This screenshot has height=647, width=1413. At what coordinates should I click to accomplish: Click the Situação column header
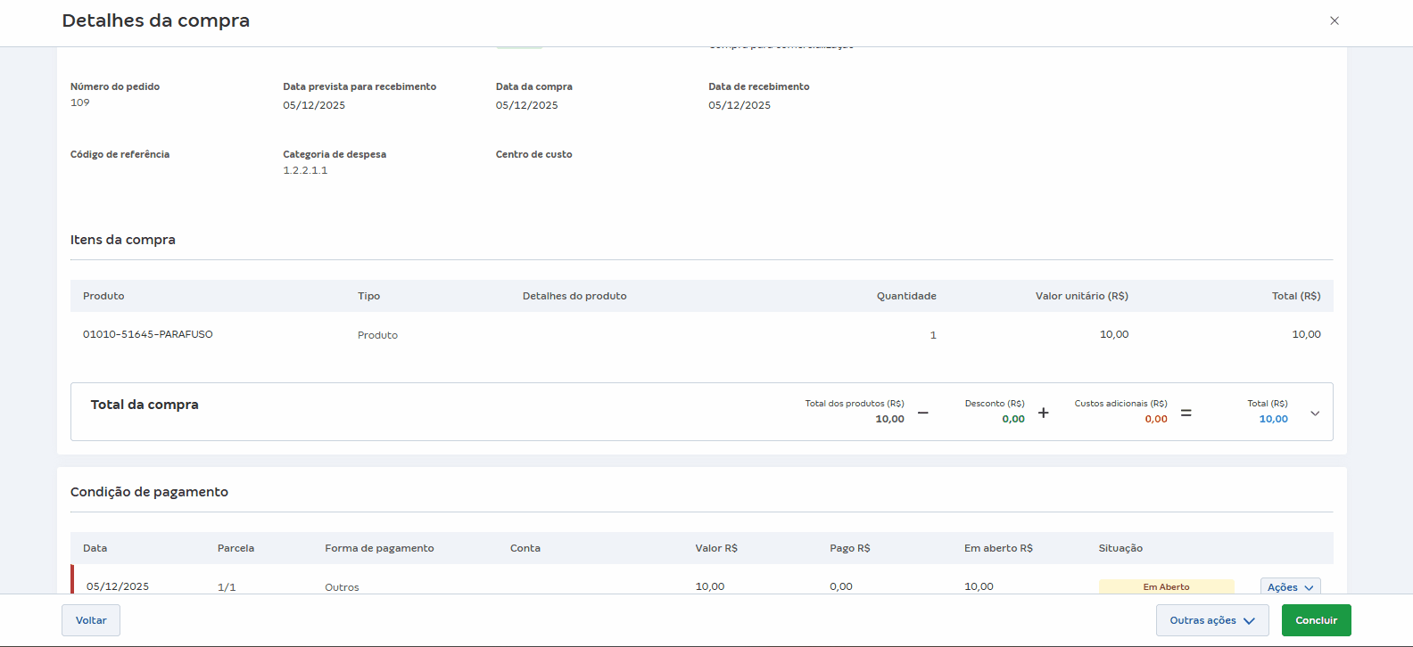pyautogui.click(x=1120, y=548)
